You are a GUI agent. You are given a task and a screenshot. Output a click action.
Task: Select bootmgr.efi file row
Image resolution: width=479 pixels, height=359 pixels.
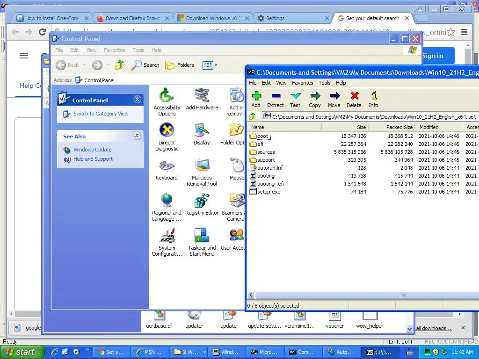[363, 184]
